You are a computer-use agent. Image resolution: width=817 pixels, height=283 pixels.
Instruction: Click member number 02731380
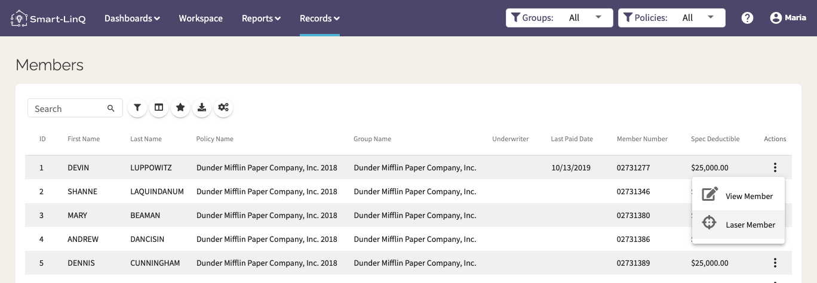coord(634,215)
